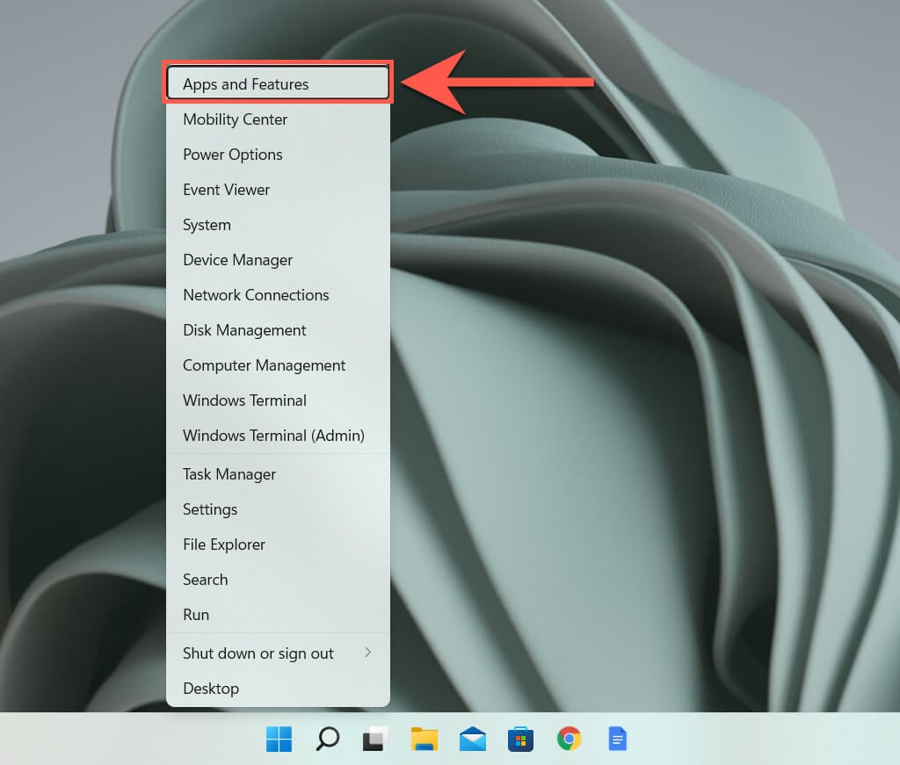Open Microsoft Store from the taskbar
The height and width of the screenshot is (765, 900).
click(521, 740)
